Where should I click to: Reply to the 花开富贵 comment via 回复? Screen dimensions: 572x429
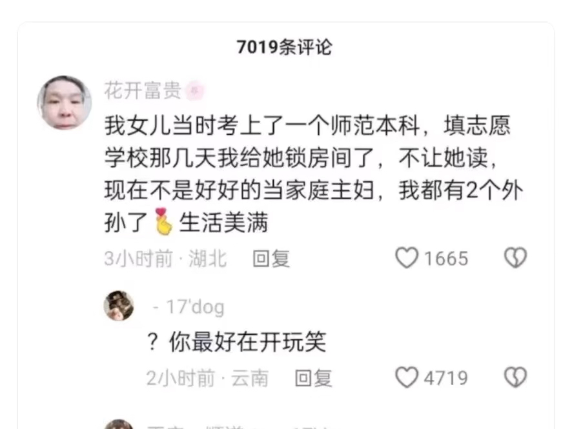tap(271, 259)
